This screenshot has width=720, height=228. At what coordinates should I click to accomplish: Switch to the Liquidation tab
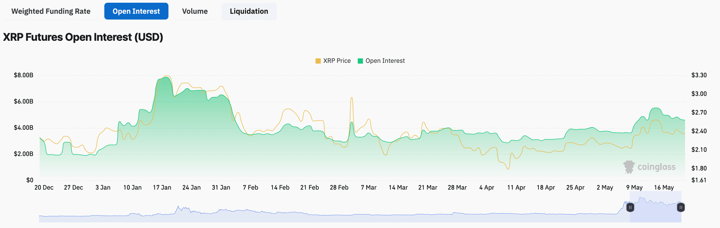(x=249, y=11)
